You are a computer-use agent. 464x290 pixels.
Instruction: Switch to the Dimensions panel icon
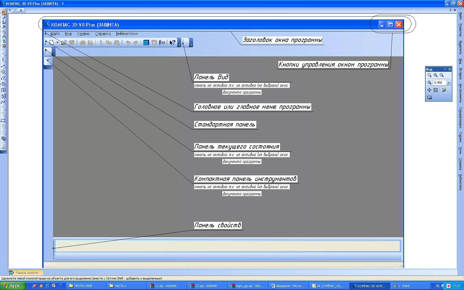point(4,18)
